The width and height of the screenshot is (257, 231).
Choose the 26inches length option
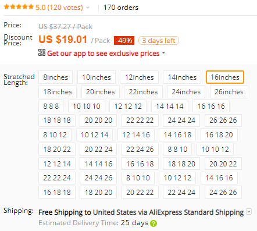pyautogui.click(x=229, y=92)
